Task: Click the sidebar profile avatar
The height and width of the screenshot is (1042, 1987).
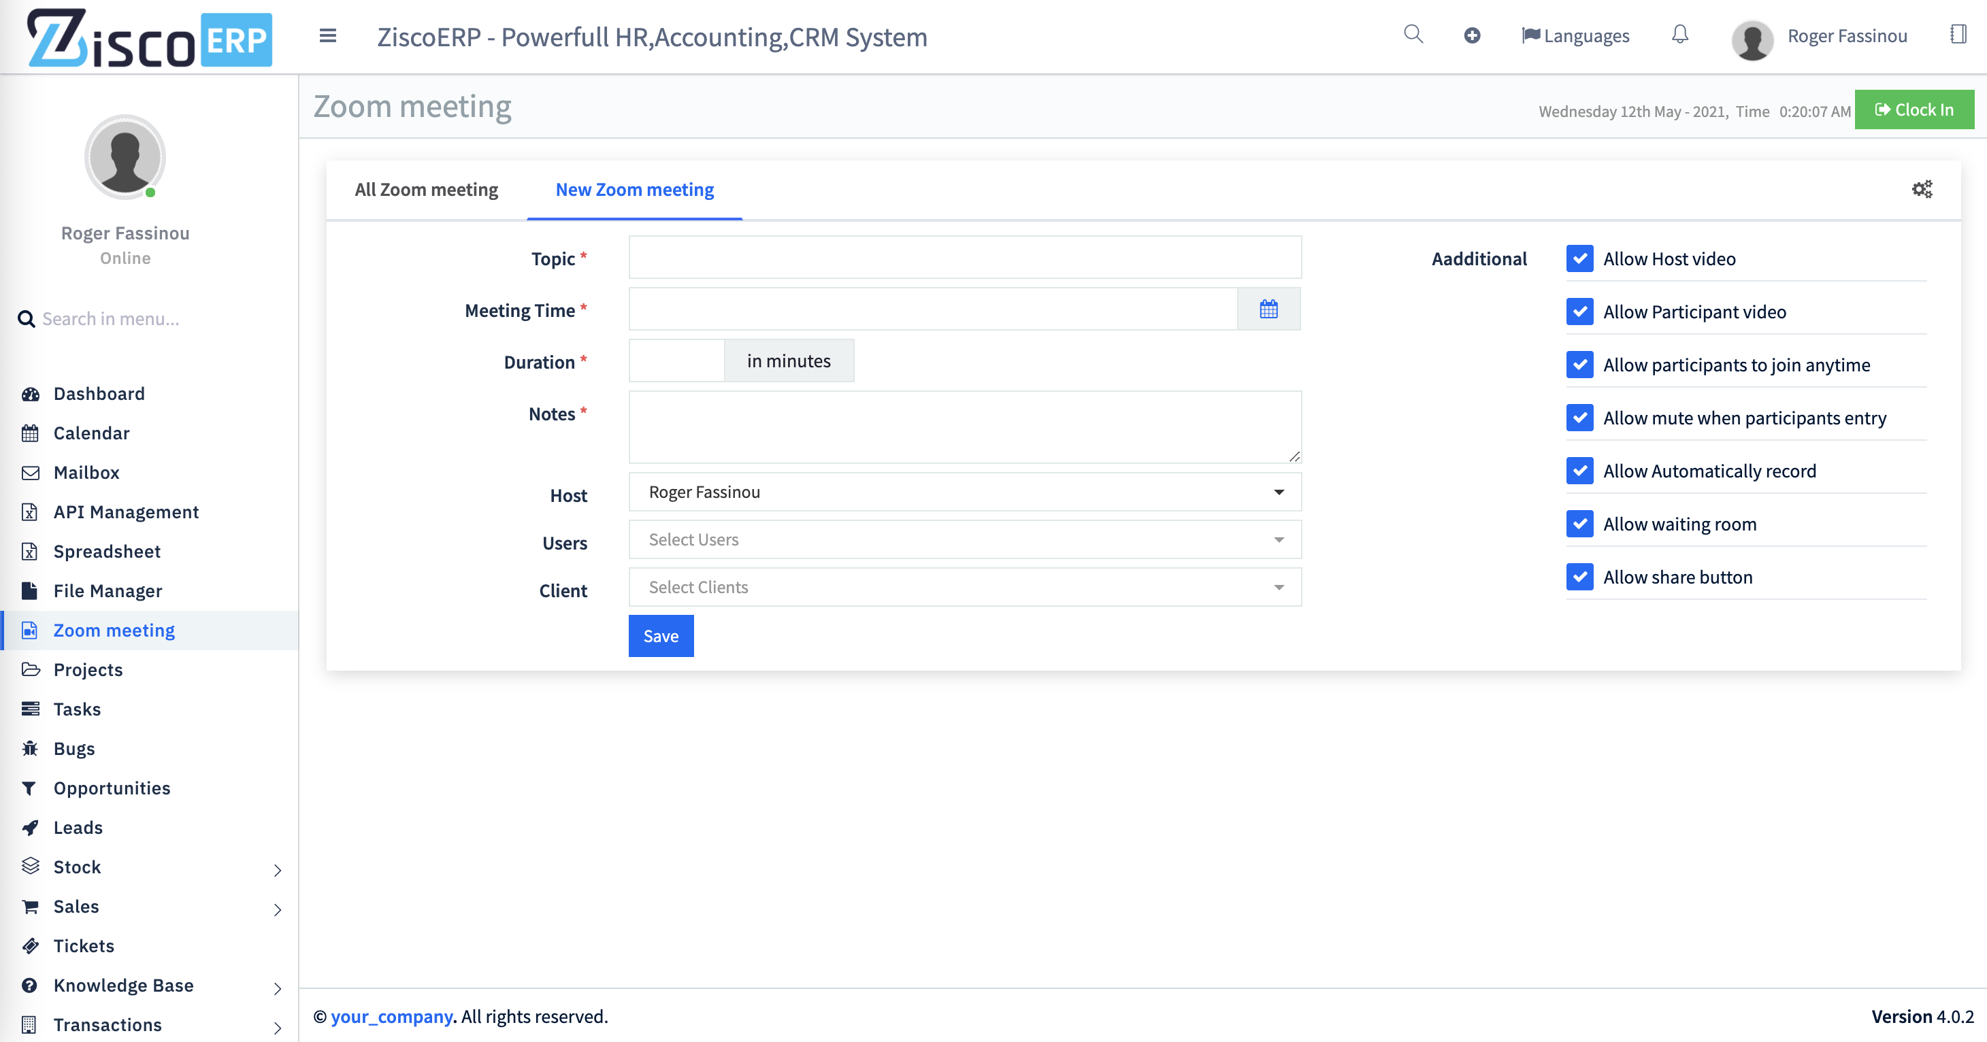Action: tap(125, 157)
